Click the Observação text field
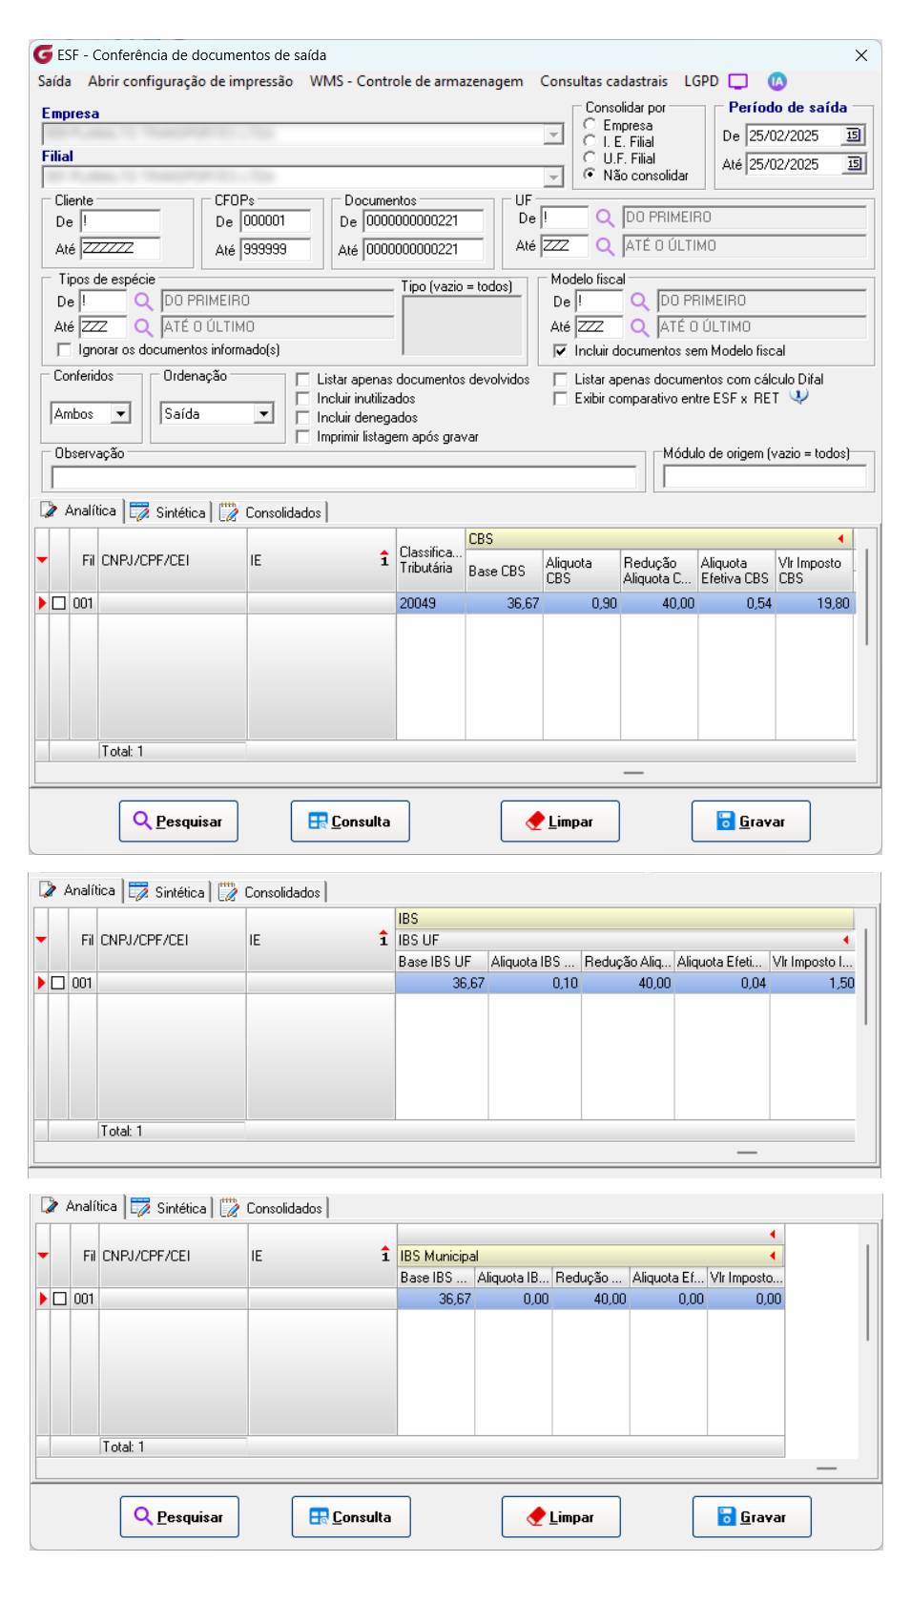 pyautogui.click(x=344, y=476)
